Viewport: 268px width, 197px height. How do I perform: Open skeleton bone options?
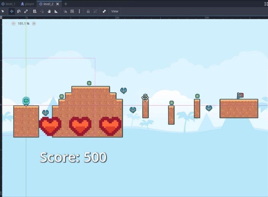104,12
